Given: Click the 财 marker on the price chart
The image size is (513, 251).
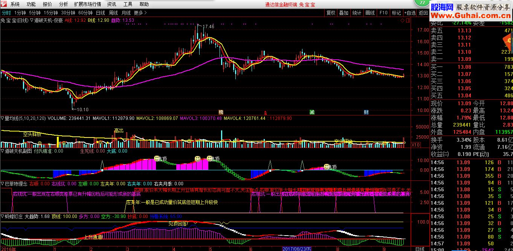Looking at the screenshot, I should pos(366,112).
